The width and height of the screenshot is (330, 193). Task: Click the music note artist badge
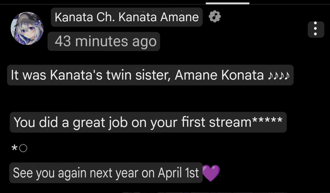[x=215, y=17]
